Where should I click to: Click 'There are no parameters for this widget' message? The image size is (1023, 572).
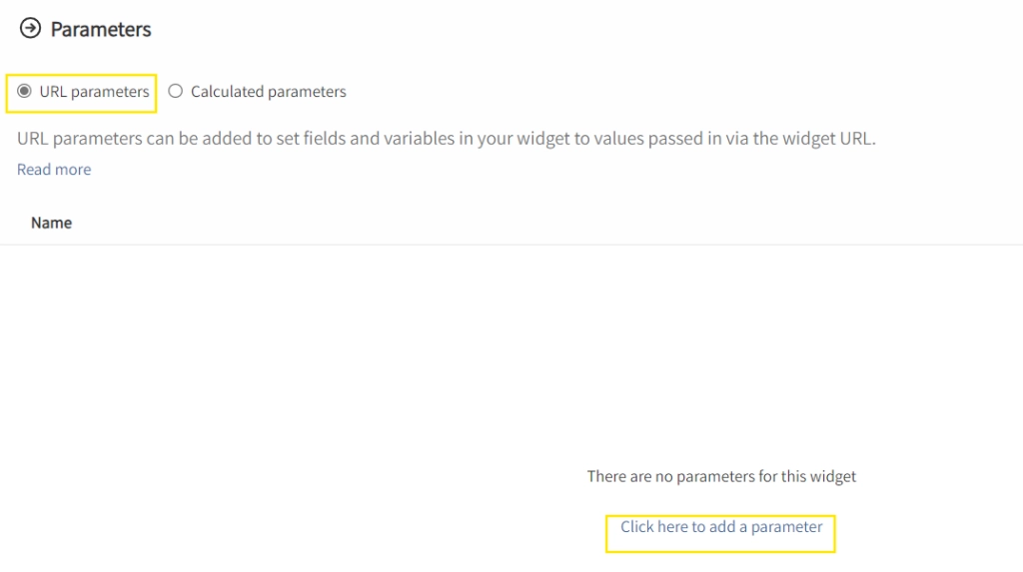(x=721, y=477)
